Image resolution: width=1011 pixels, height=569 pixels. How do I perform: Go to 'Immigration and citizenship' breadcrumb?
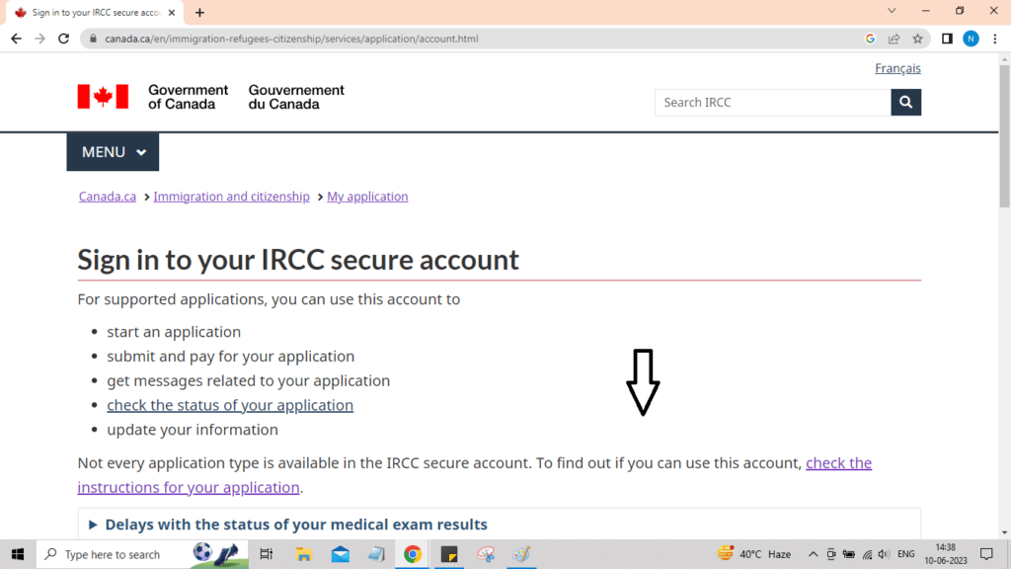click(231, 197)
